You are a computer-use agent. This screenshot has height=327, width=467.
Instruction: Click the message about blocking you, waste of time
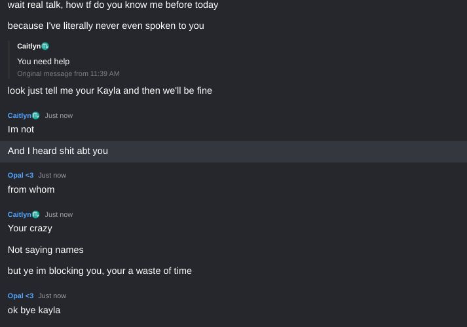coord(100,271)
